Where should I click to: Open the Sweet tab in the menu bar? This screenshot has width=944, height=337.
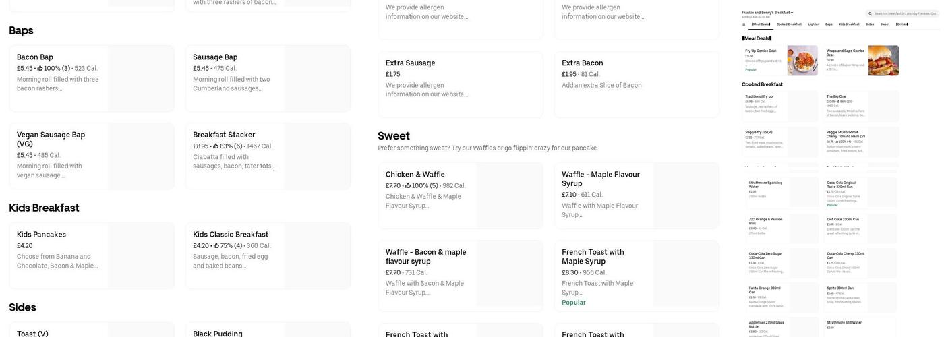(x=885, y=24)
